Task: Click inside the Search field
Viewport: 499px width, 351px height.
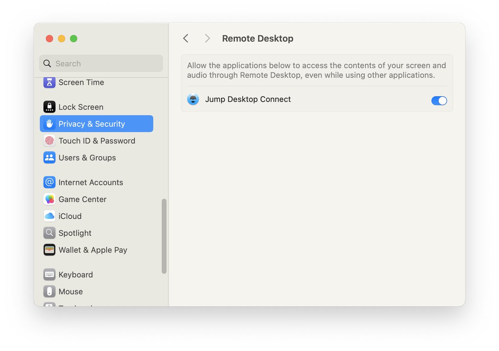Action: pyautogui.click(x=101, y=63)
